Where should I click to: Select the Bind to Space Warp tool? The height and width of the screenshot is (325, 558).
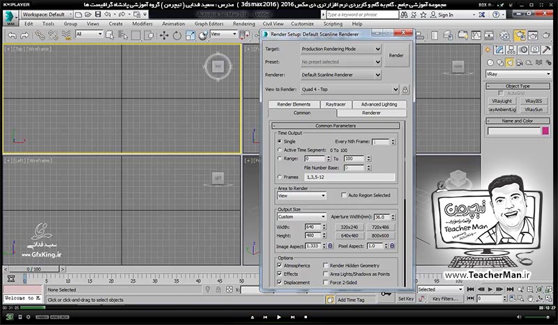[66, 35]
